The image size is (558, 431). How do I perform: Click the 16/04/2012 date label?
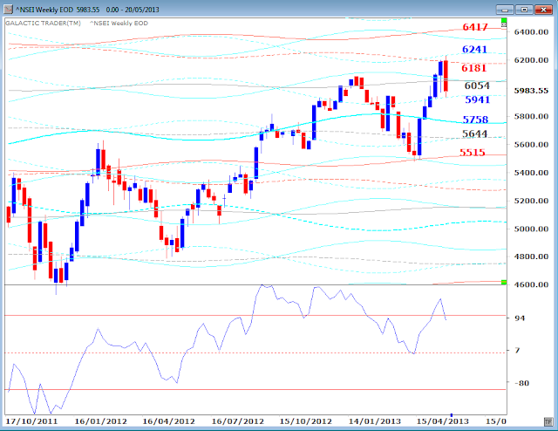(168, 421)
